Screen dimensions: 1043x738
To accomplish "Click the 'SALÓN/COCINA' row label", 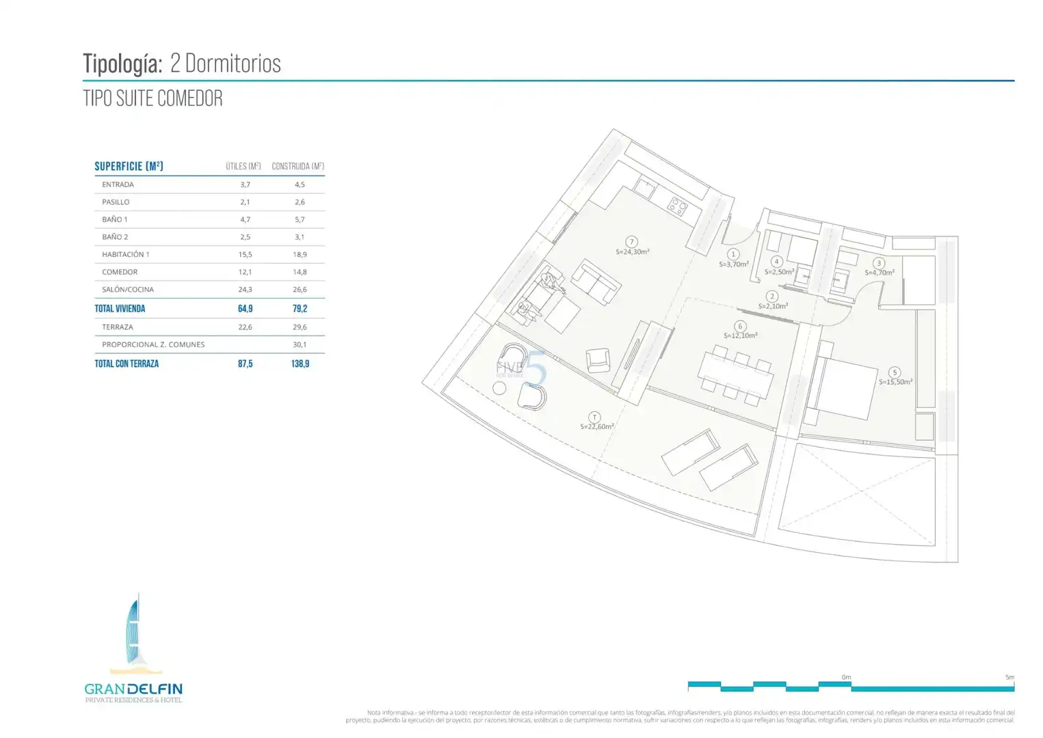I will [x=128, y=290].
